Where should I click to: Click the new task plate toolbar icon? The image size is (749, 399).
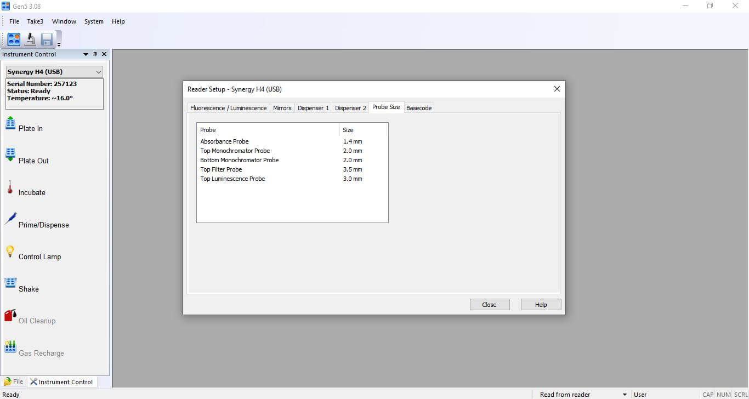coord(14,39)
